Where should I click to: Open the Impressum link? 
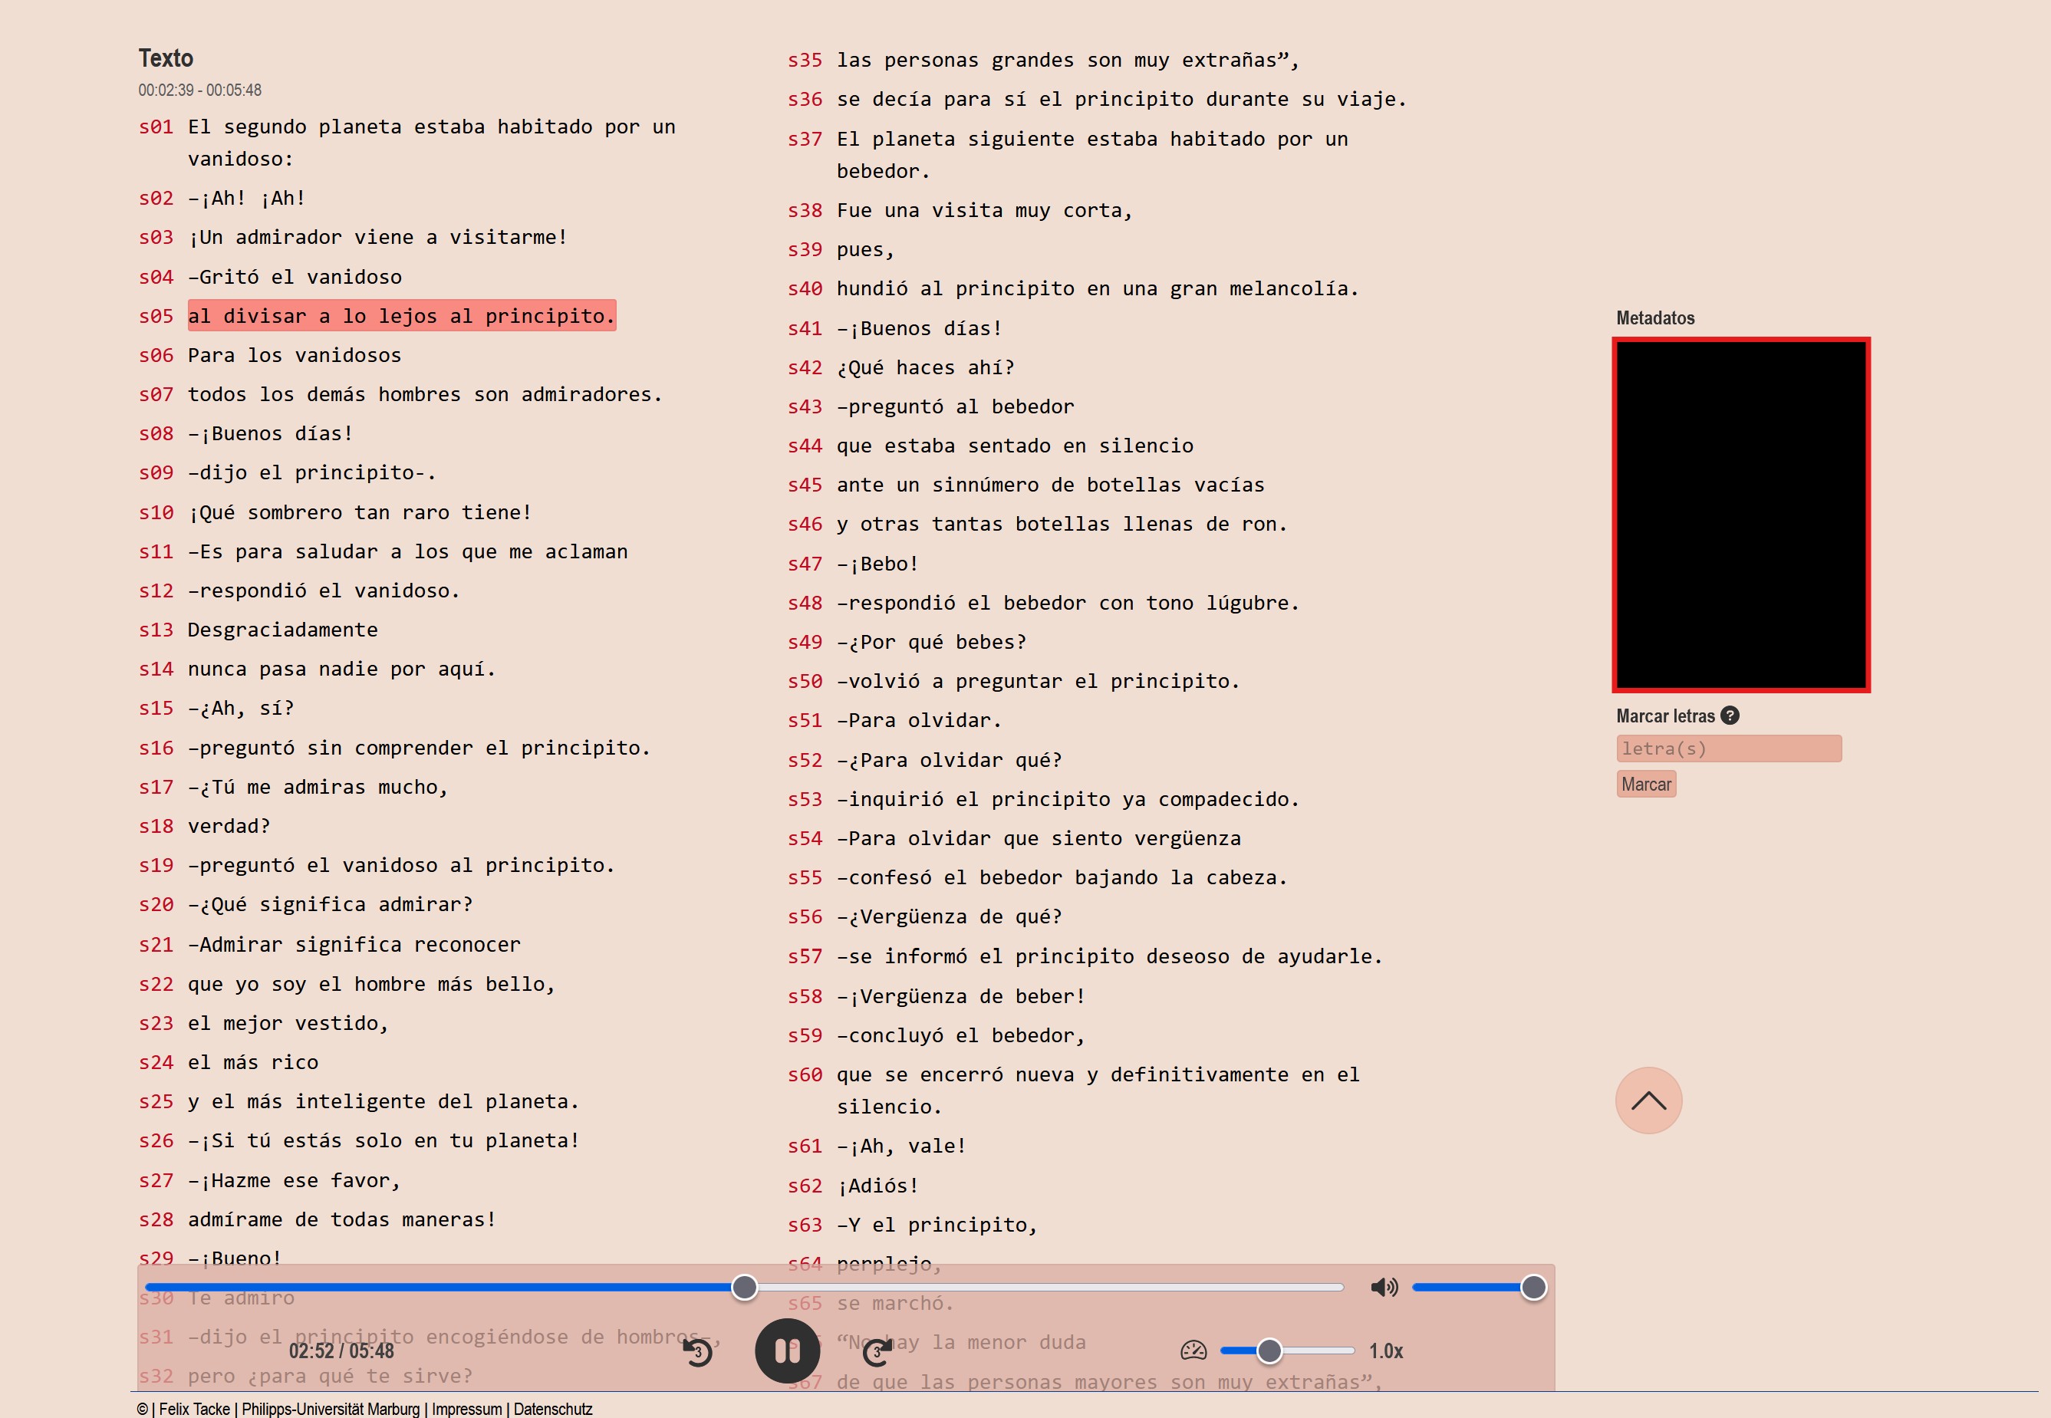click(x=466, y=1408)
